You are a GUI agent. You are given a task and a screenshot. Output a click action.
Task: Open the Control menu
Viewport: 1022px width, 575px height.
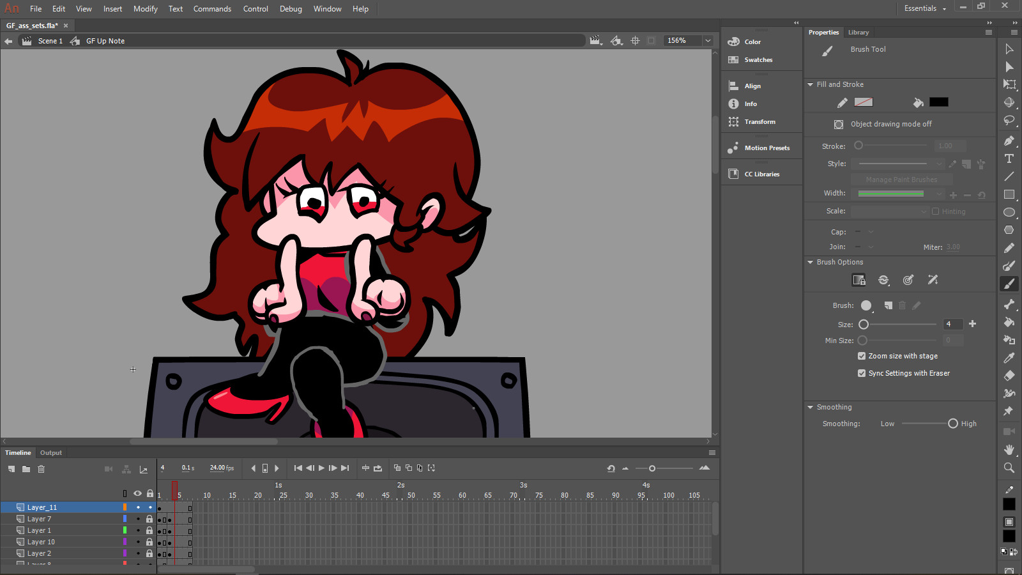click(x=256, y=9)
